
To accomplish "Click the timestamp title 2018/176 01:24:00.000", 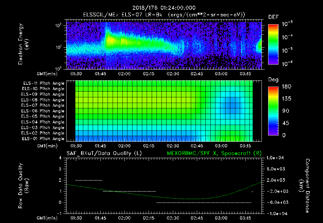I will pos(164,8).
